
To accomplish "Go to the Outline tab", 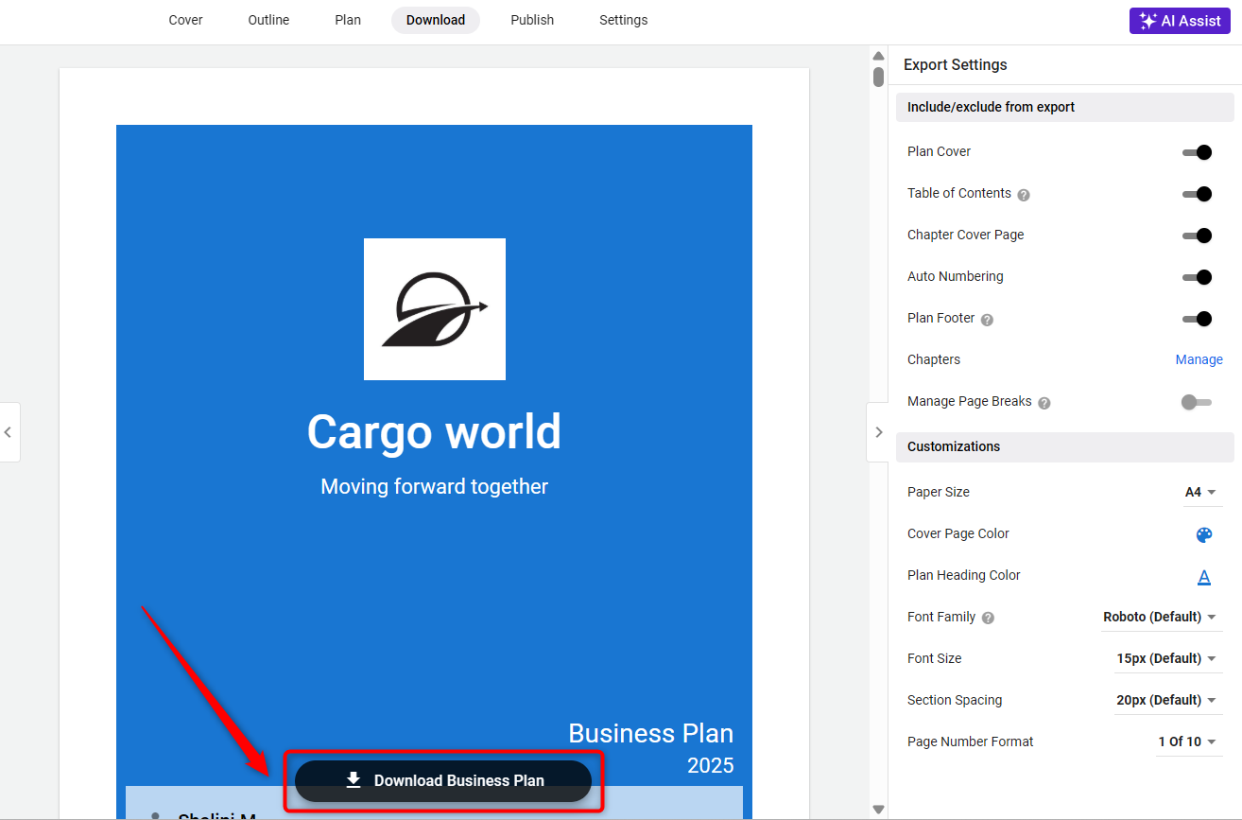I will [x=268, y=20].
